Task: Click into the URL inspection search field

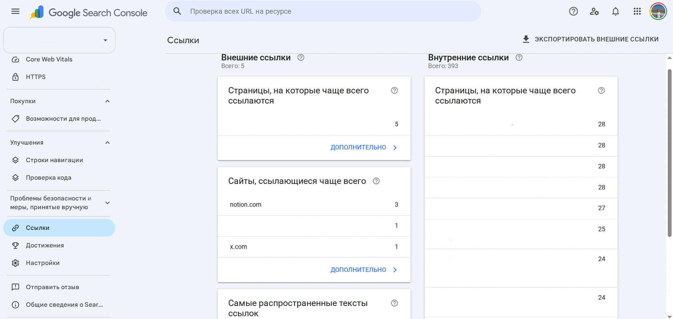Action: (323, 11)
